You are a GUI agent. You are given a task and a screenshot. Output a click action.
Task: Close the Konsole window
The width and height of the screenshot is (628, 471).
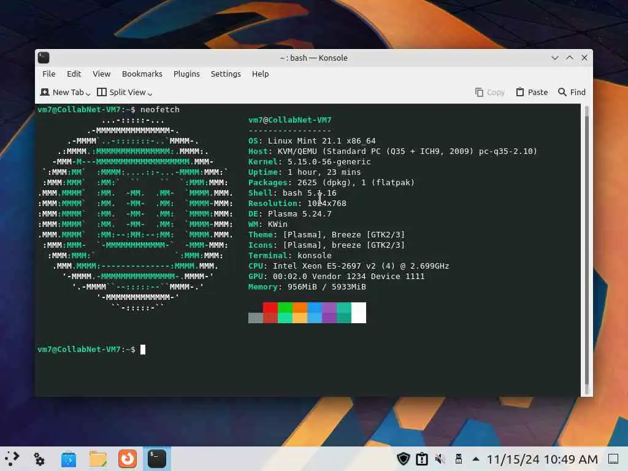point(584,58)
